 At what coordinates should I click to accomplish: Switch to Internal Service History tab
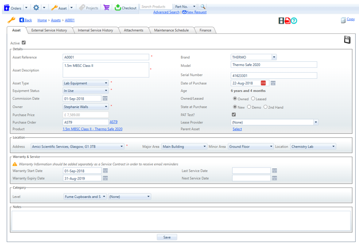(95, 30)
